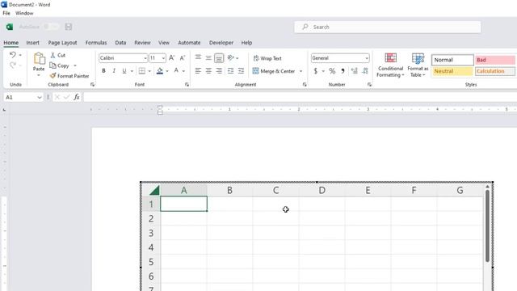Switch to the Page Layout tab
This screenshot has width=517, height=291.
[x=62, y=43]
